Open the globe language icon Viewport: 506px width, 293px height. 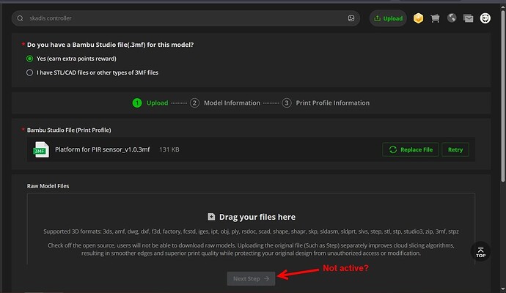pyautogui.click(x=452, y=18)
